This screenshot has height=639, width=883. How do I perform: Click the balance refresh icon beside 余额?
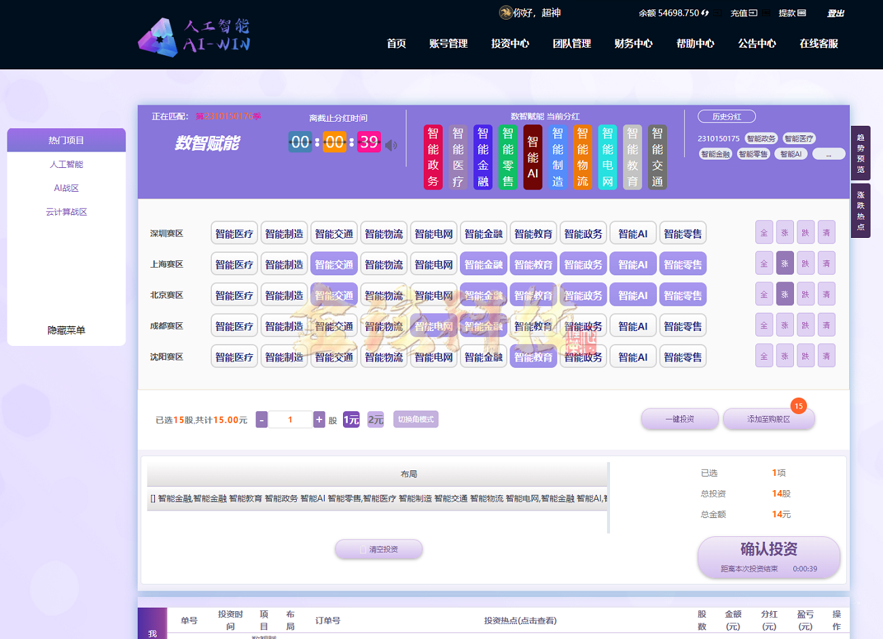[x=705, y=12]
